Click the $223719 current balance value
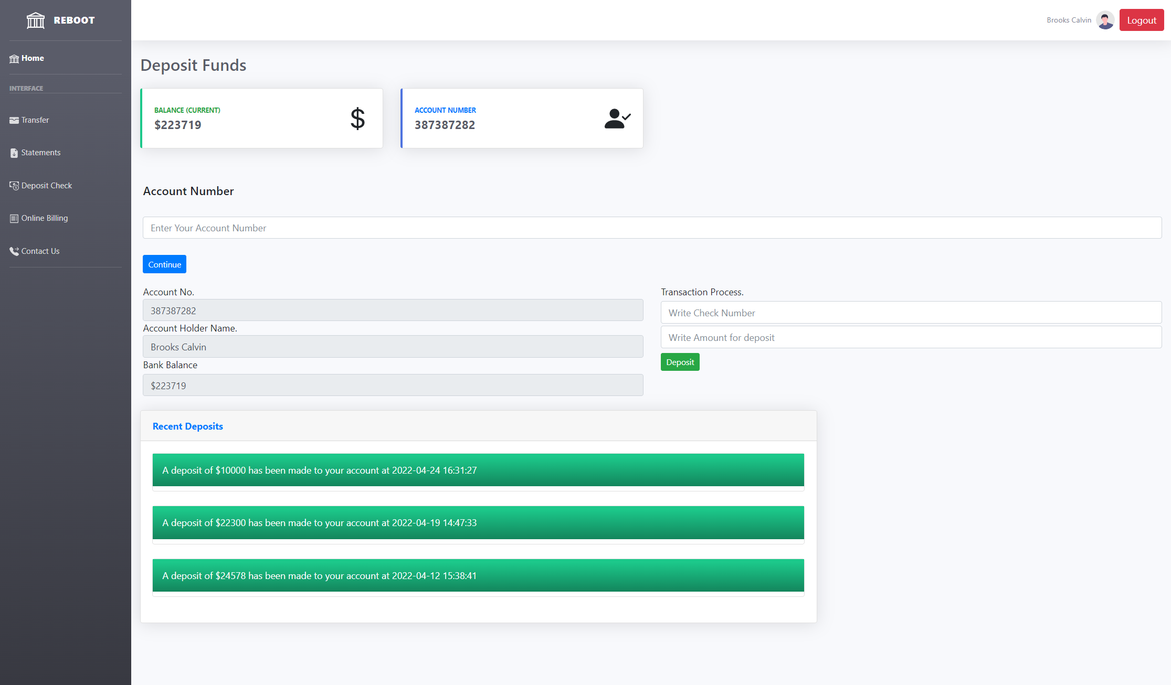Image resolution: width=1171 pixels, height=685 pixels. [178, 125]
